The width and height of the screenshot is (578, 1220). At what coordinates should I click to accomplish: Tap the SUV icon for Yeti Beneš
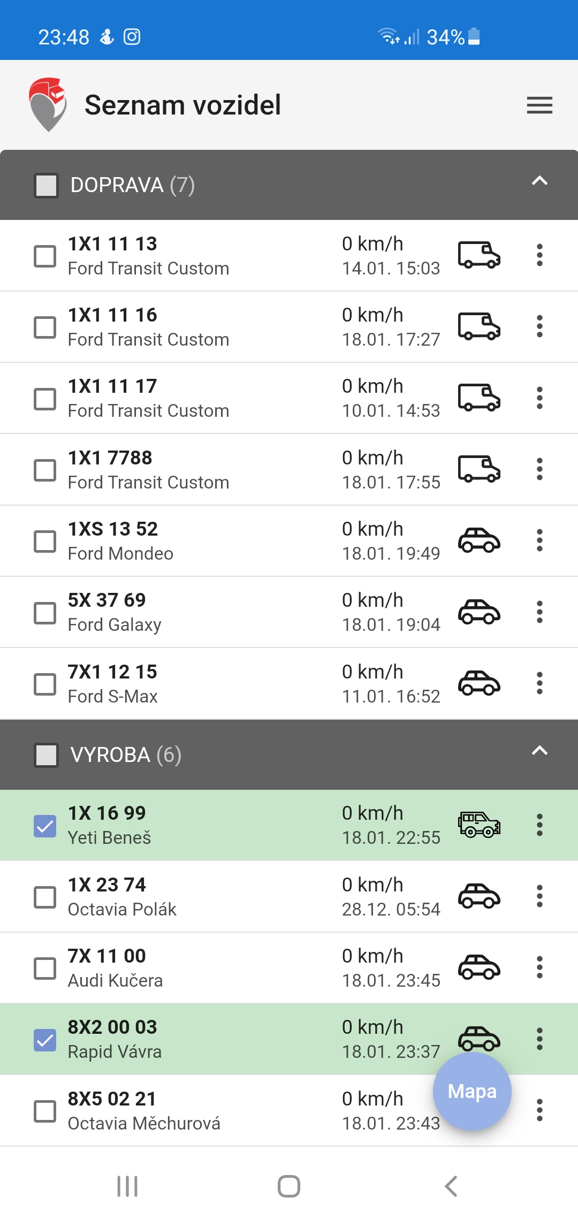479,825
